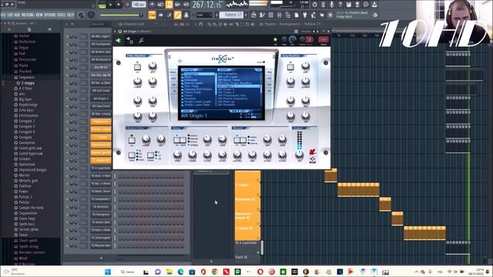
Task: Click the green speaker icon in the plugin window toolbar
Action: 119,41
